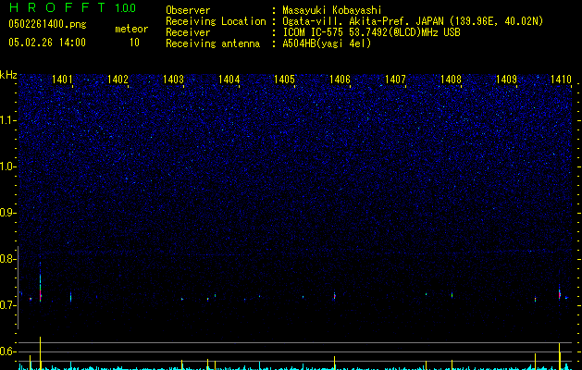Click the 1.0 kHz axis label
Screen dimensions: 582x370
pos(7,166)
